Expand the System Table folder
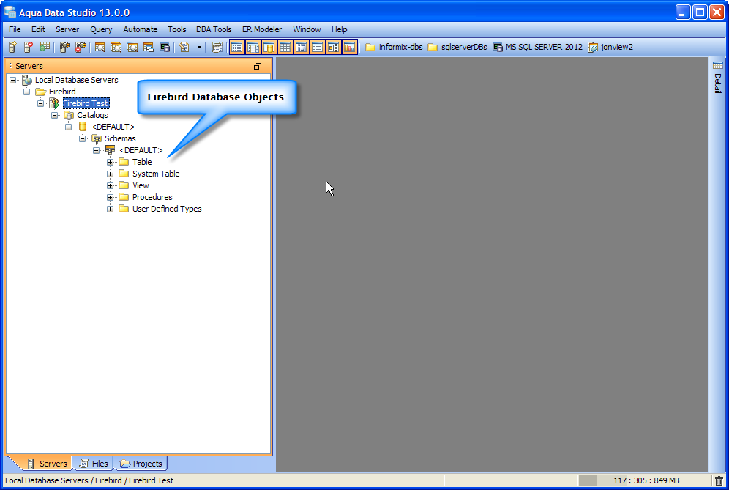 (111, 174)
